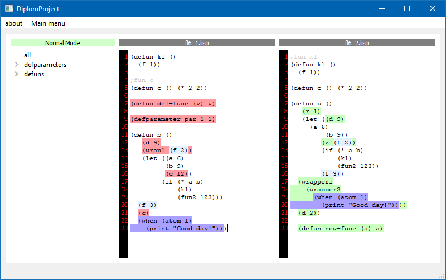This screenshot has height=280, width=446.
Task: Click the gray ';fun c' comment line
Action: click(x=142, y=80)
